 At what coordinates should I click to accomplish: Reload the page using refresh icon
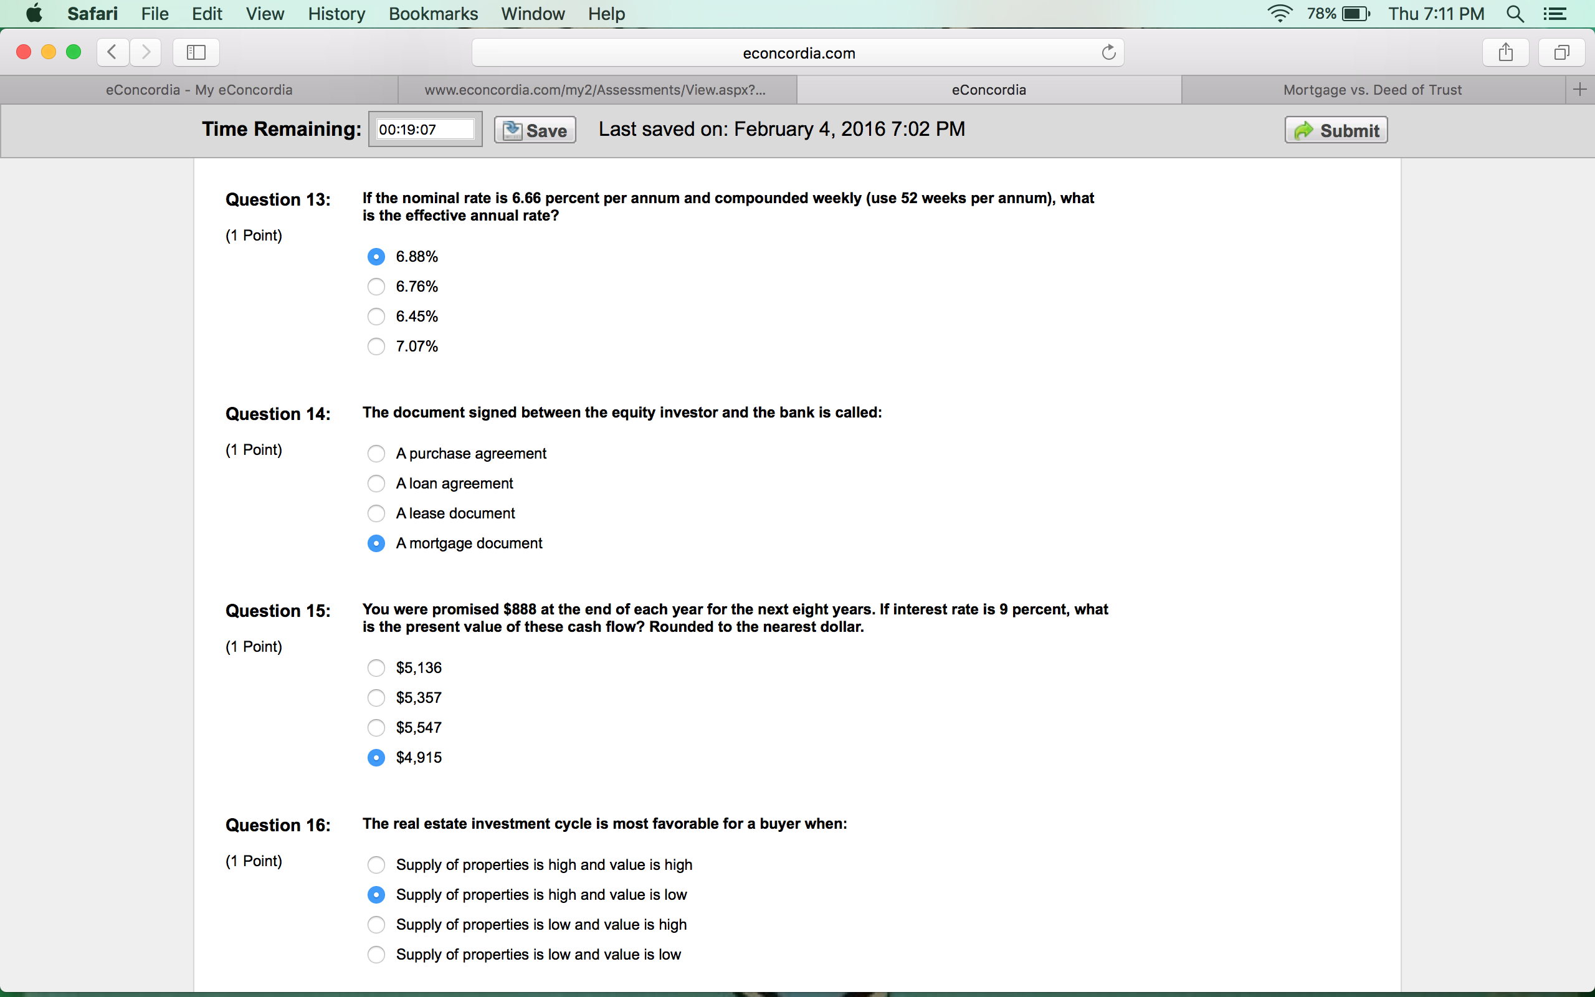(1108, 53)
